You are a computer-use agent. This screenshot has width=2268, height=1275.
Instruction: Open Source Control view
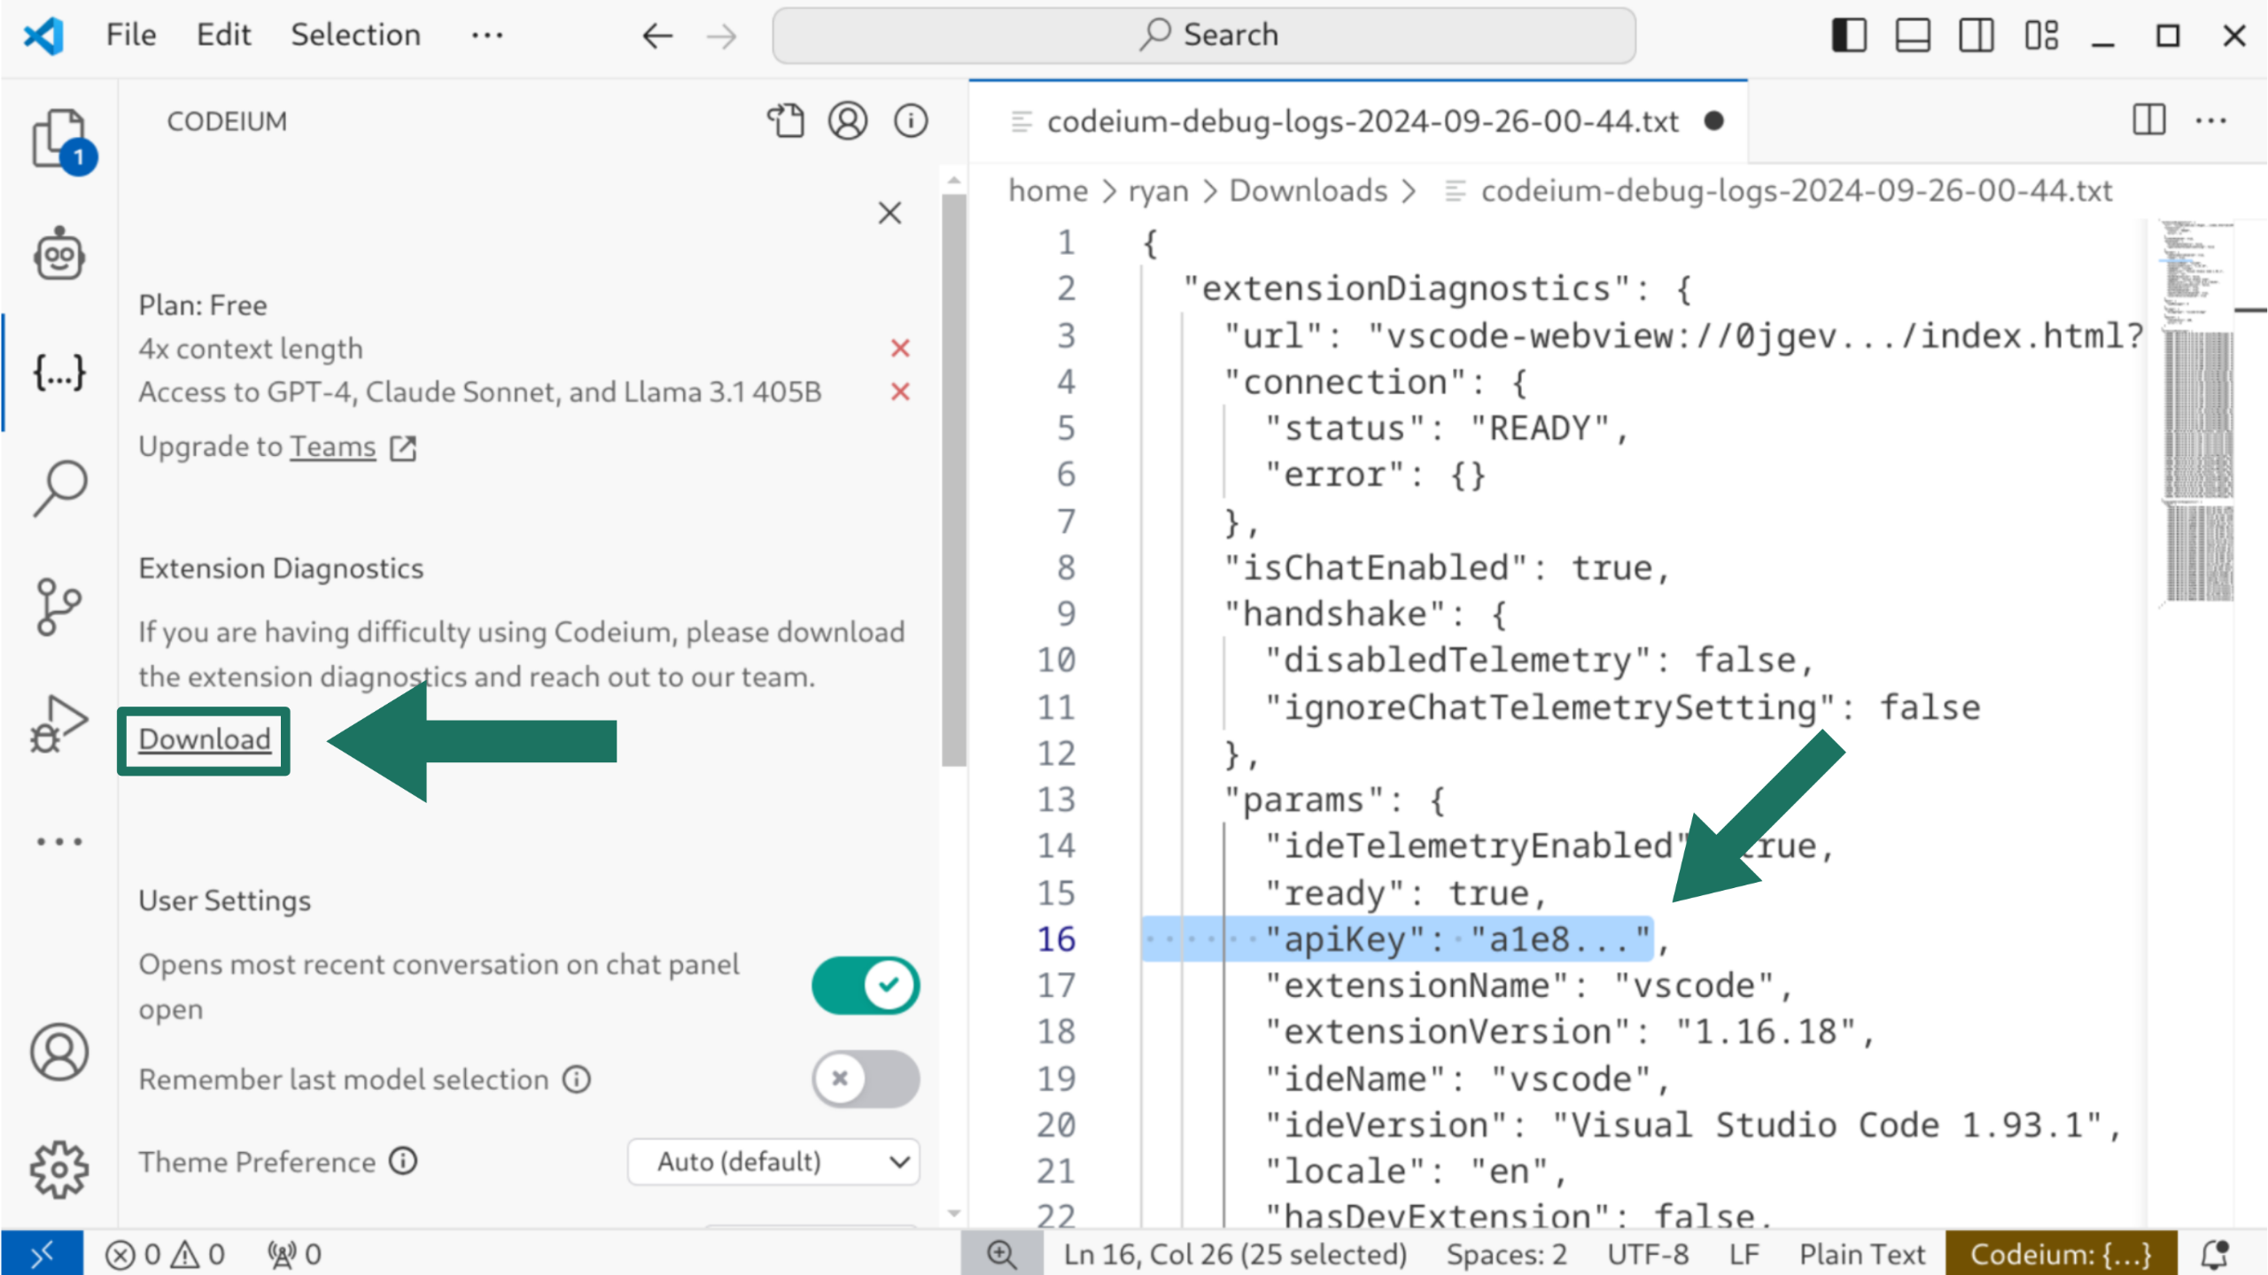58,607
